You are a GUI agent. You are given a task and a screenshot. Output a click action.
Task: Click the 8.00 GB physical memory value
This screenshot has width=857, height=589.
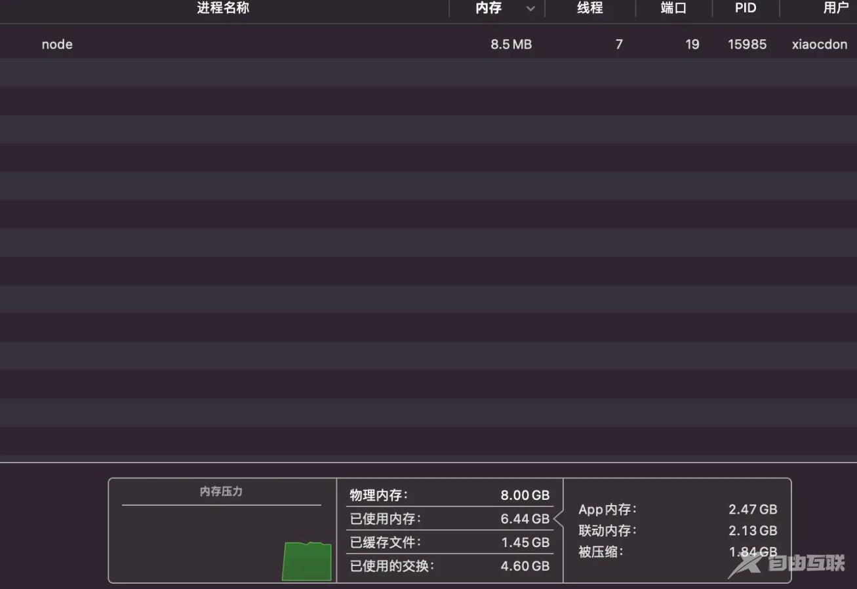tap(525, 495)
